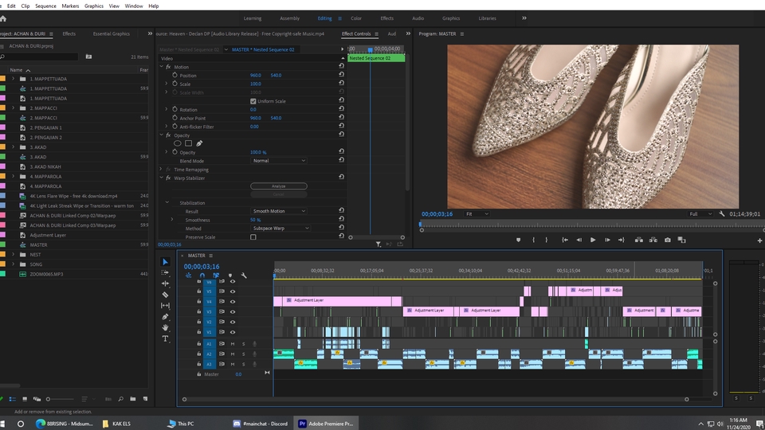Toggle track output eye for V2
This screenshot has width=765, height=430.
233,322
